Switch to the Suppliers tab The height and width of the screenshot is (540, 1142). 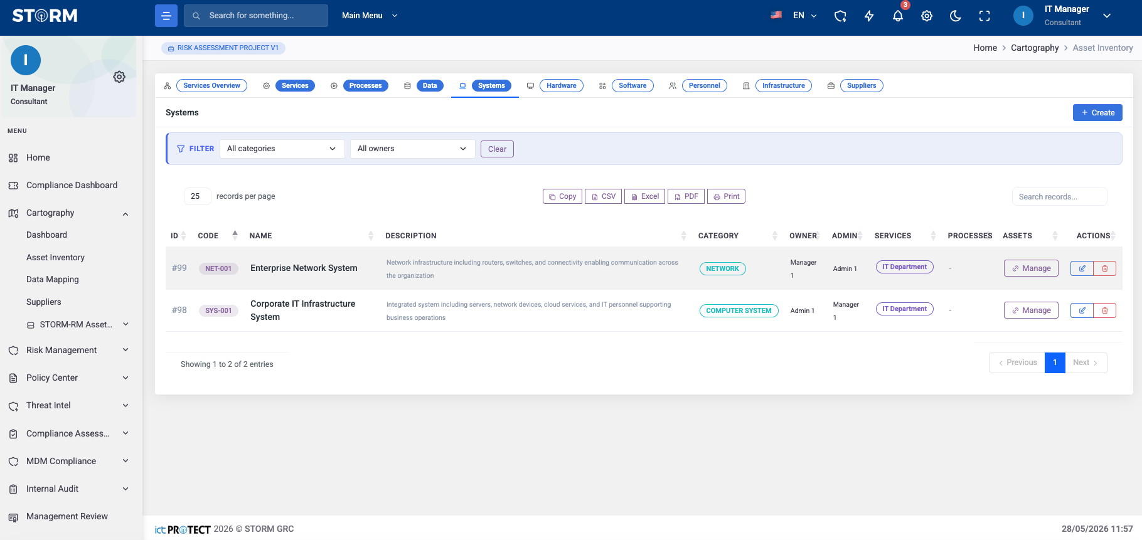862,86
